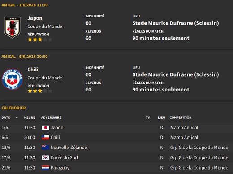Sort calendar by DATE column
Screen dimensions: 233x174
coord(6,117)
